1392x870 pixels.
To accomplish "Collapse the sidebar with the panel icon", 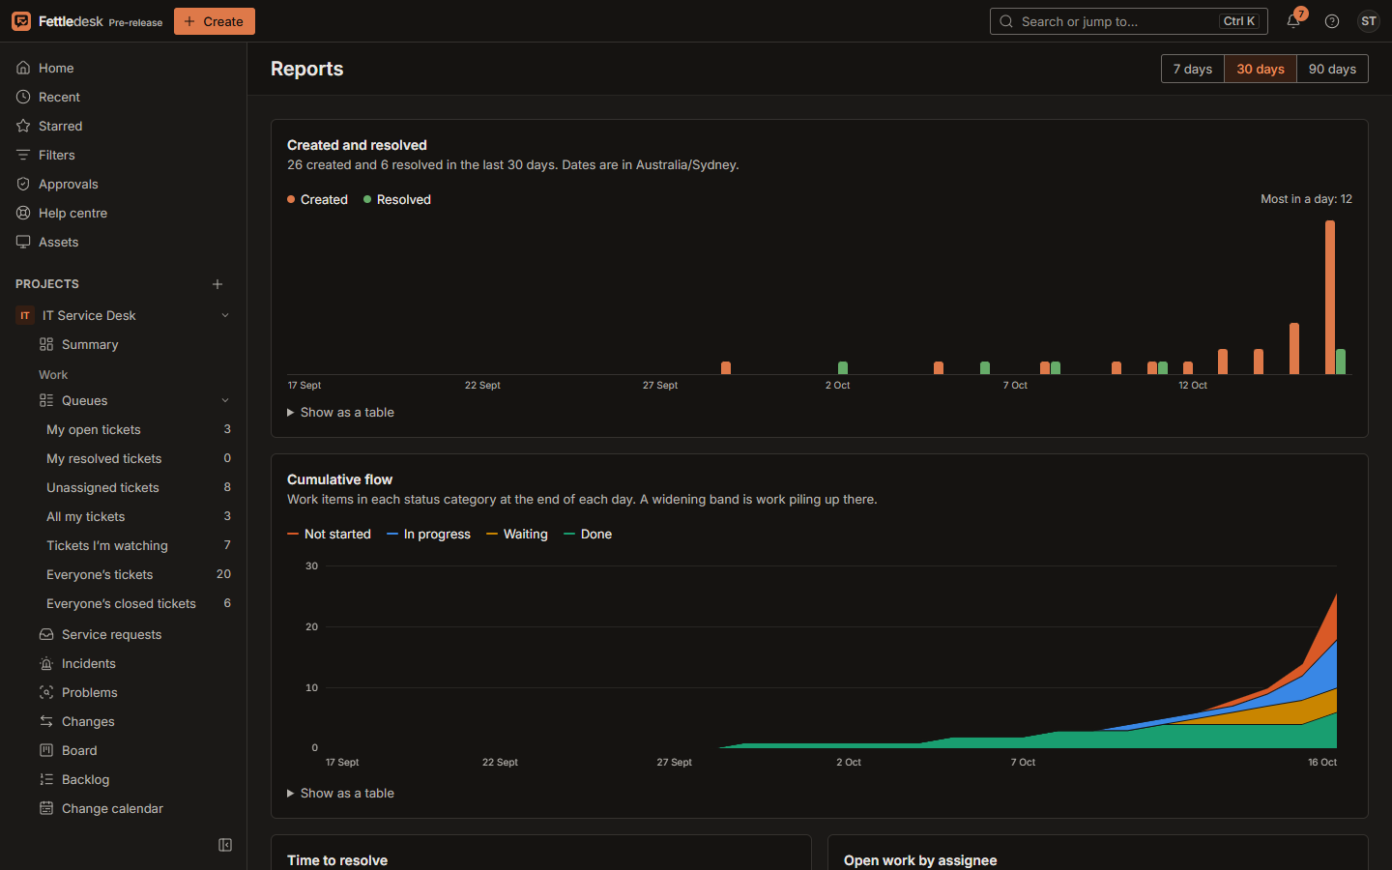I will pos(225,845).
